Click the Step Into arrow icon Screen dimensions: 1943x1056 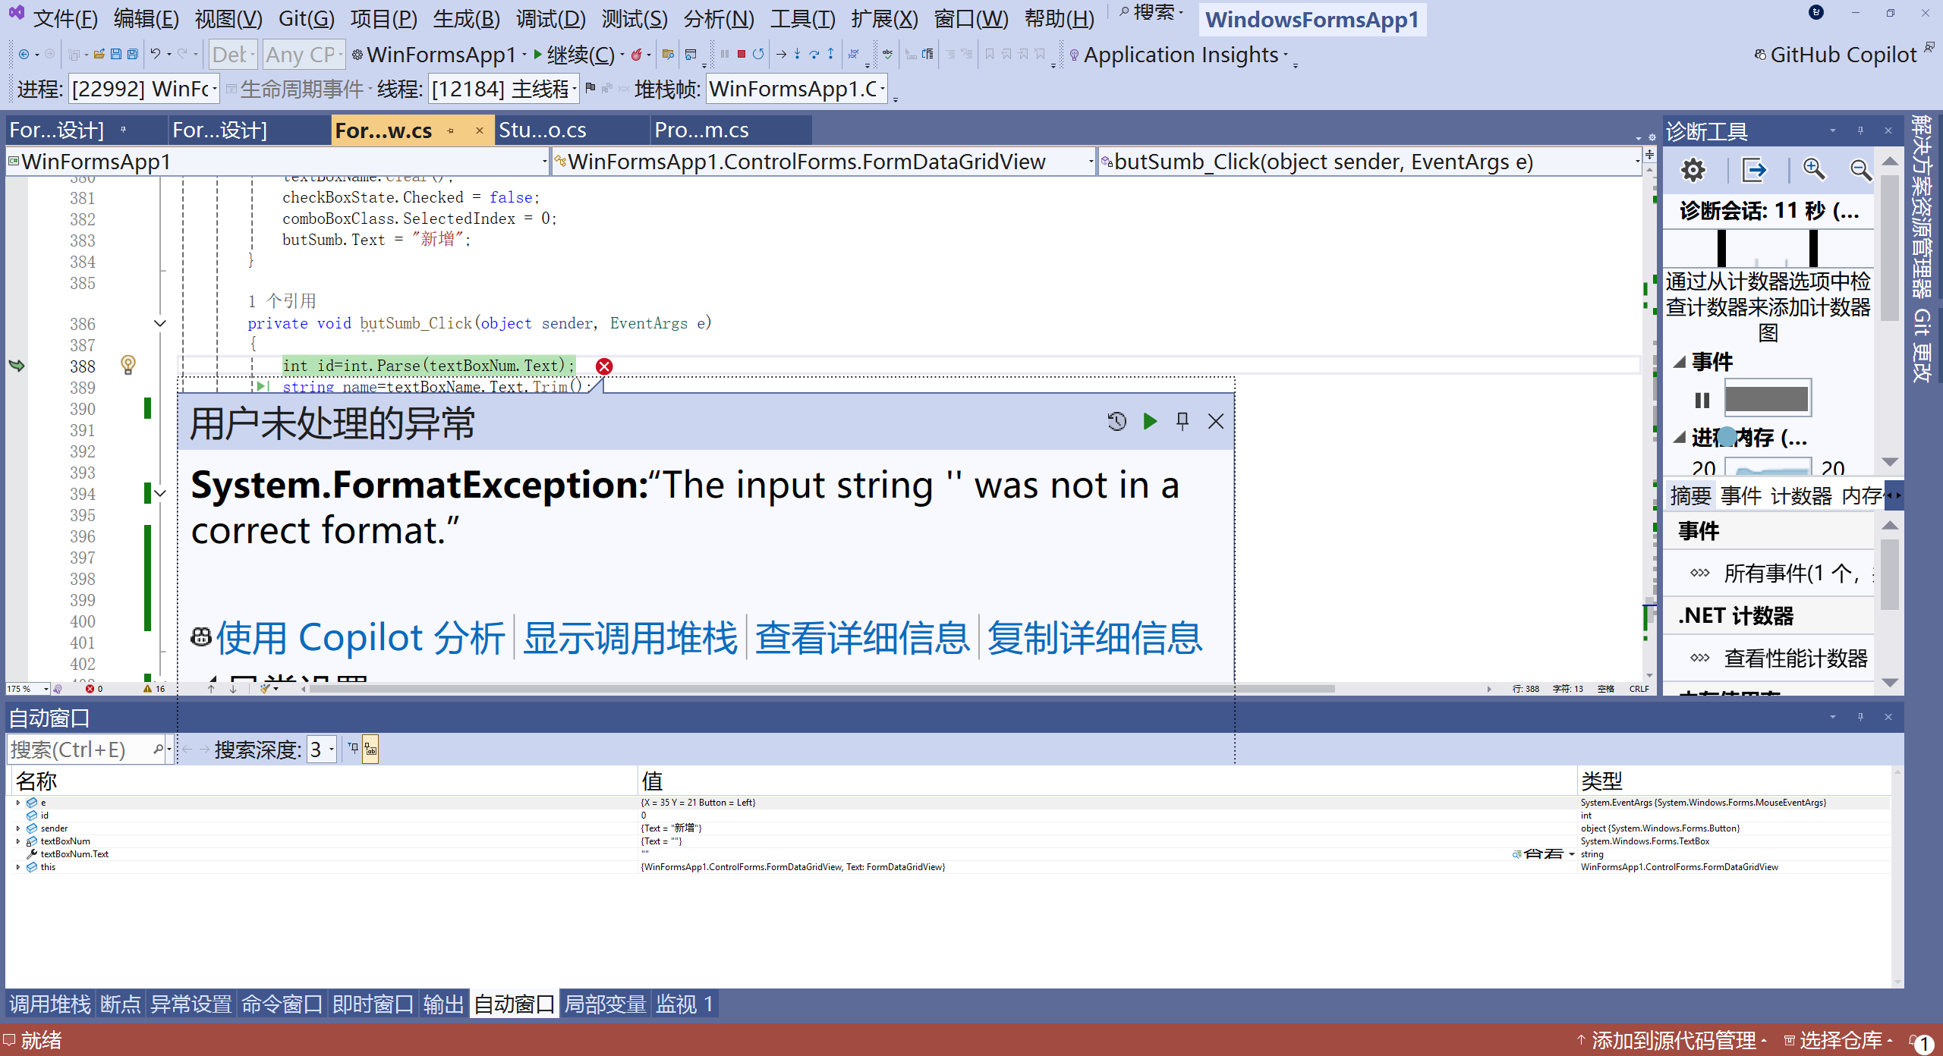pos(797,54)
